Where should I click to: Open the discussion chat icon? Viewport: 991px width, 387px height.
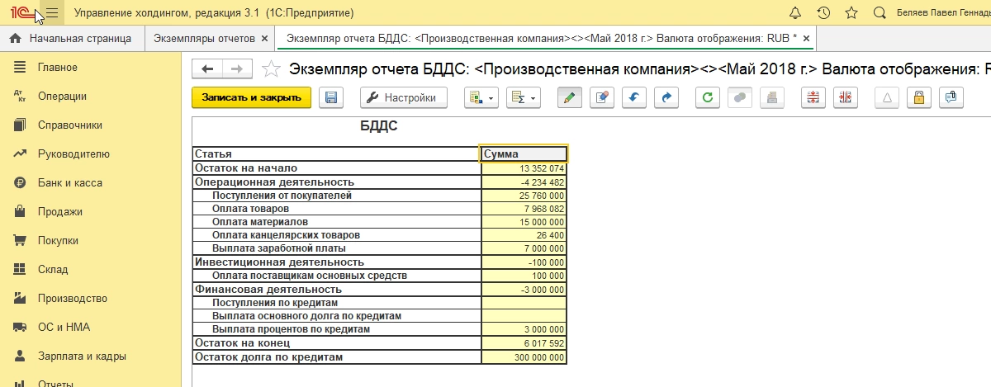(951, 97)
